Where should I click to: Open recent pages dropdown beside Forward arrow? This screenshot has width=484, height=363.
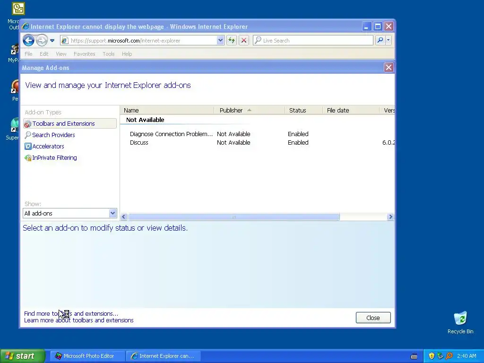point(52,41)
